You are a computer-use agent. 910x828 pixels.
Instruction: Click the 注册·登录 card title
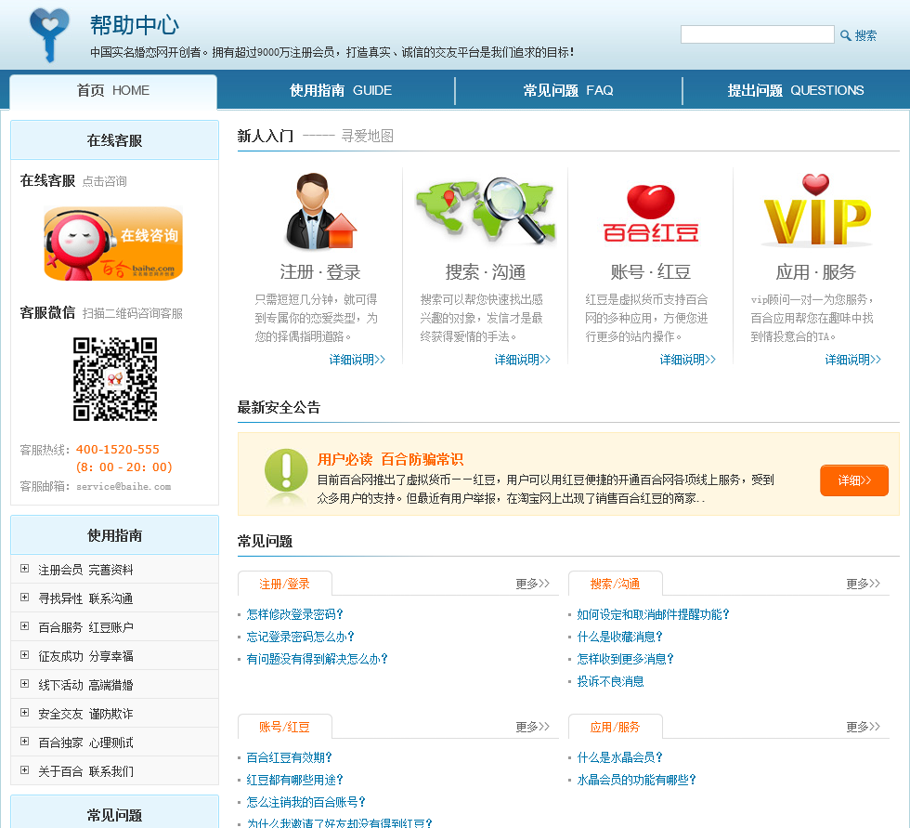pyautogui.click(x=320, y=271)
